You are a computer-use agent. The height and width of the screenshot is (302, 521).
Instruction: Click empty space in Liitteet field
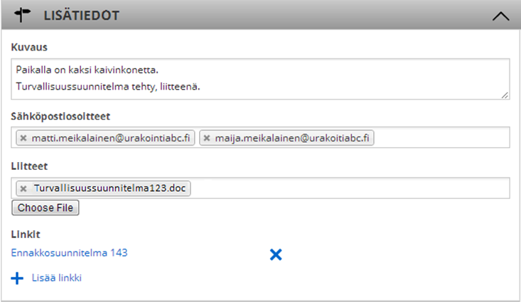[350, 188]
